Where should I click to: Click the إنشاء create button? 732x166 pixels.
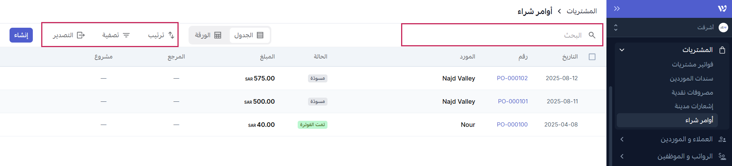[21, 35]
